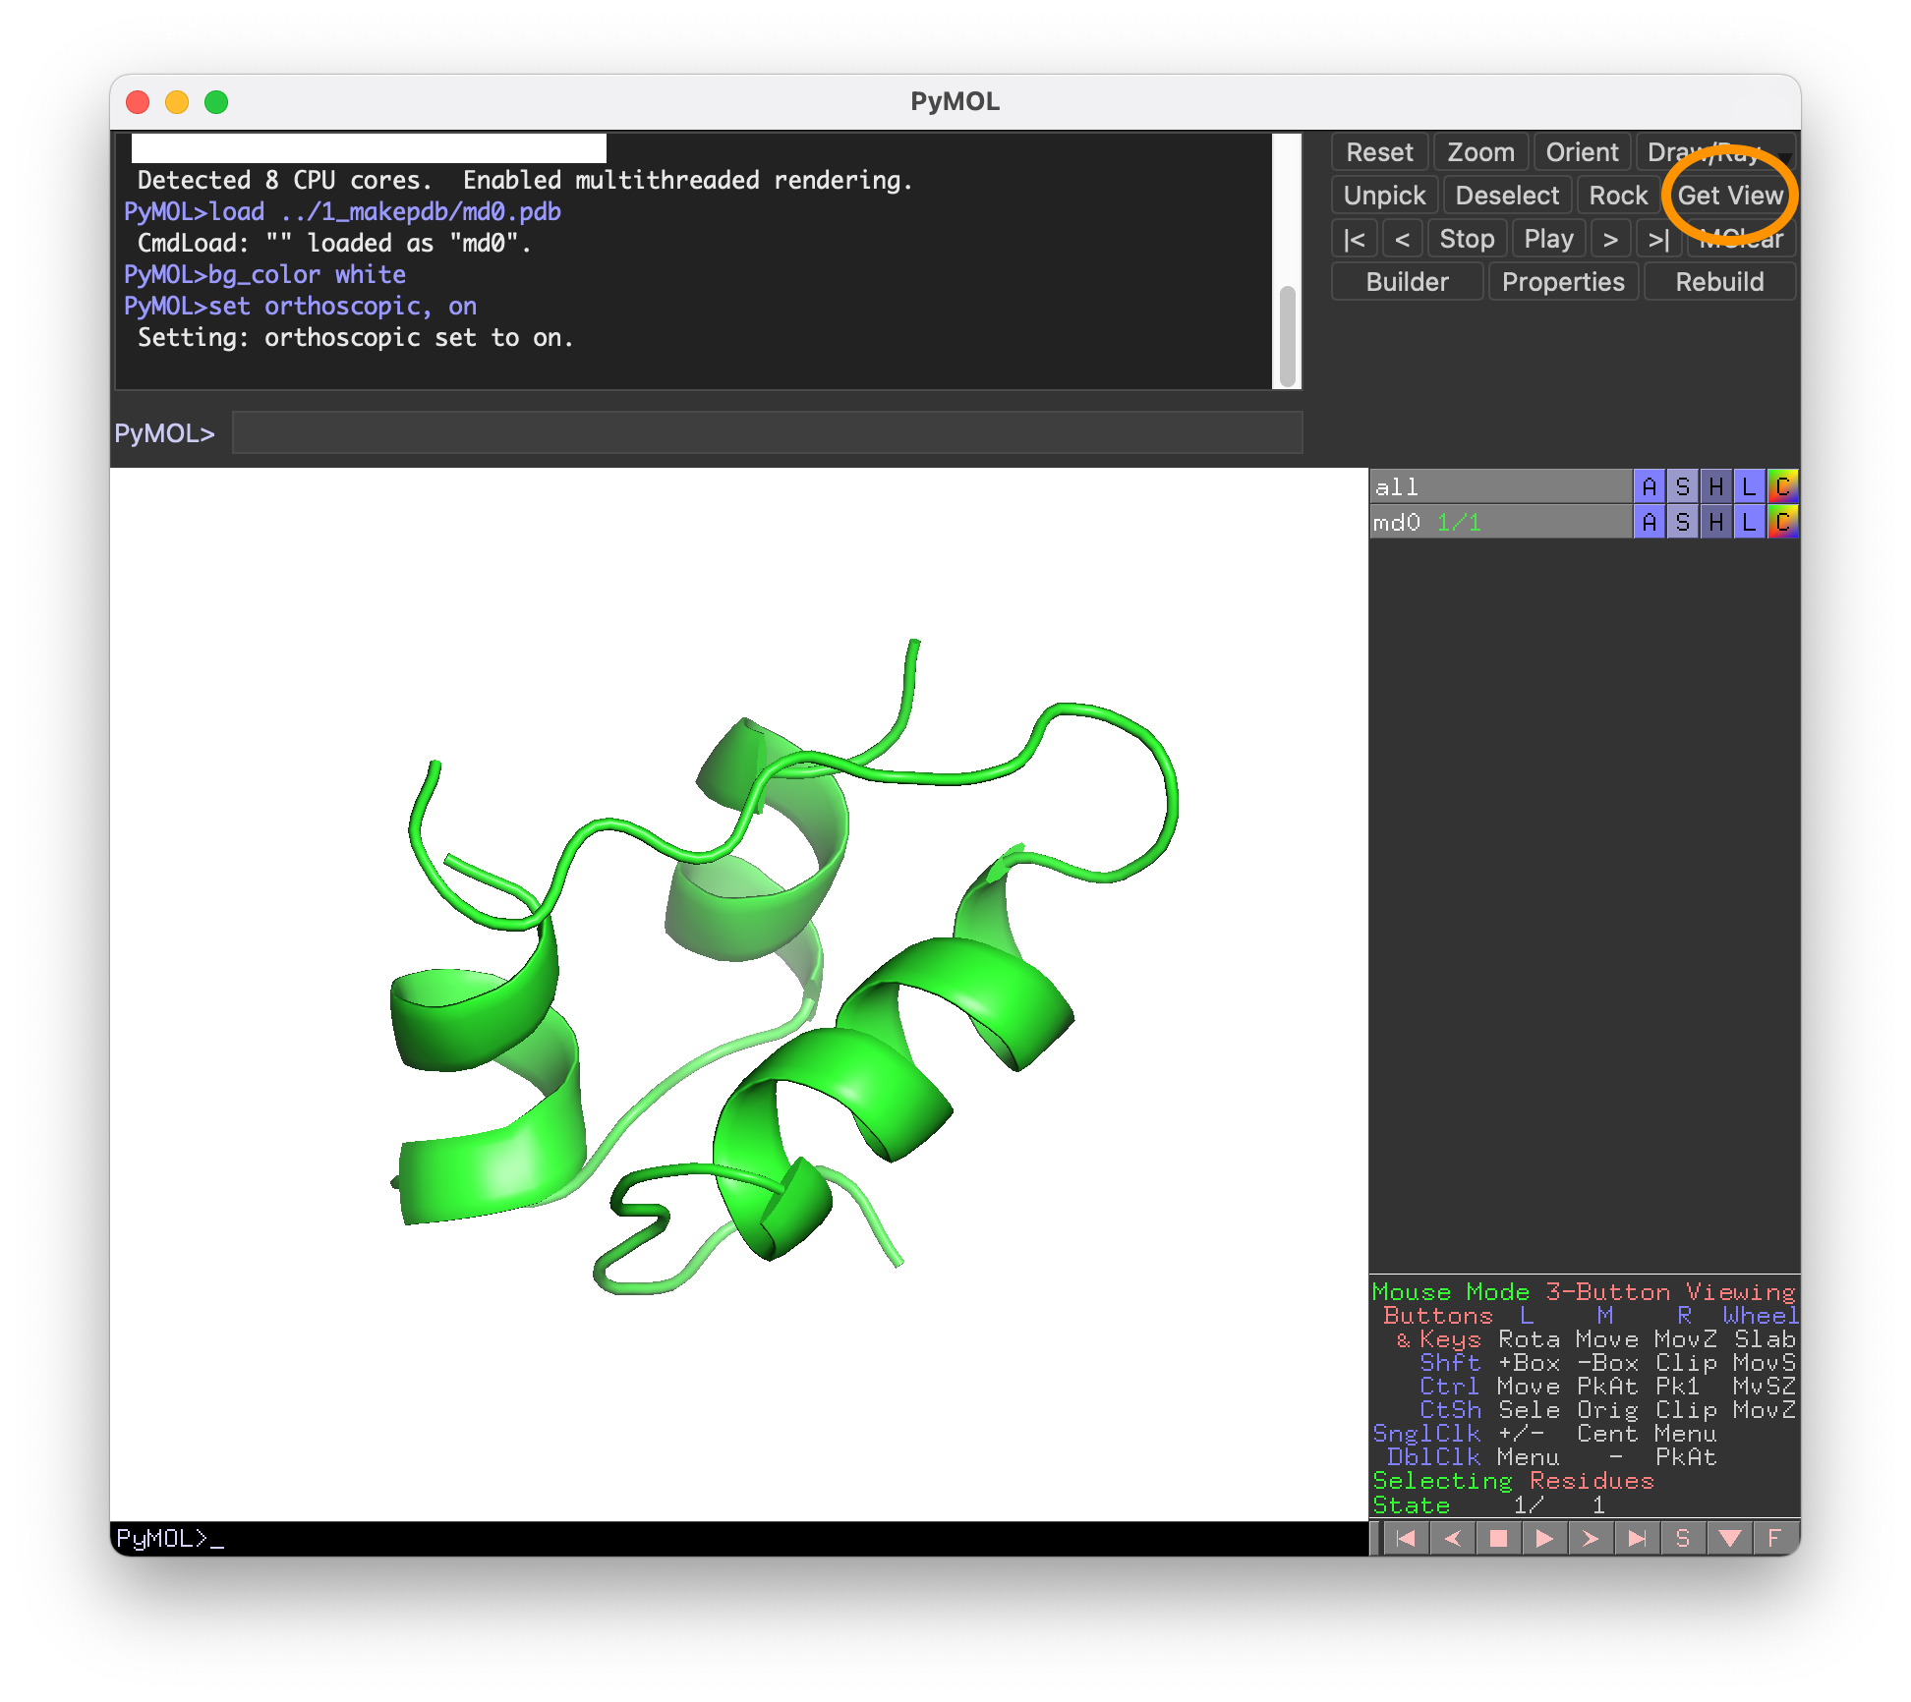Click the Stop button

point(1467,239)
